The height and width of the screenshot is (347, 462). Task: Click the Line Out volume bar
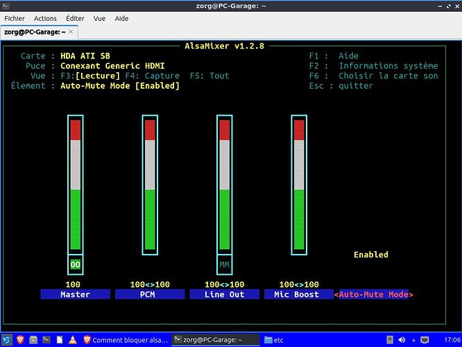pos(225,185)
